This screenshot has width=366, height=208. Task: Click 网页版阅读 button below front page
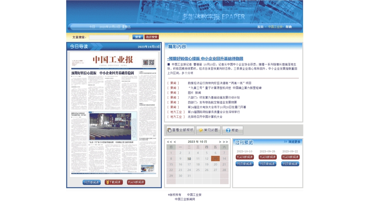tap(91, 182)
